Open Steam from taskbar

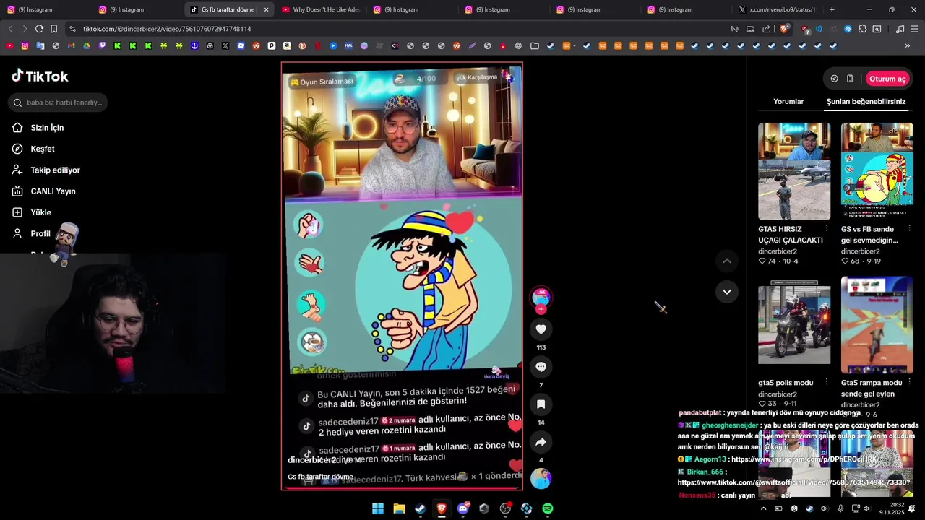[x=420, y=508]
